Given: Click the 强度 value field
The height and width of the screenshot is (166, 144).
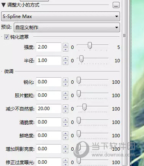Looking at the screenshot, I should pyautogui.click(x=49, y=47).
